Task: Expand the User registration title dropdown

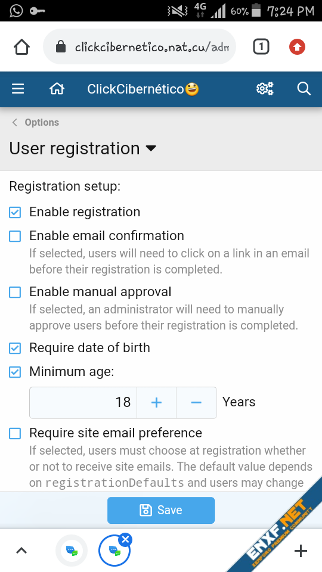Action: pos(151,148)
